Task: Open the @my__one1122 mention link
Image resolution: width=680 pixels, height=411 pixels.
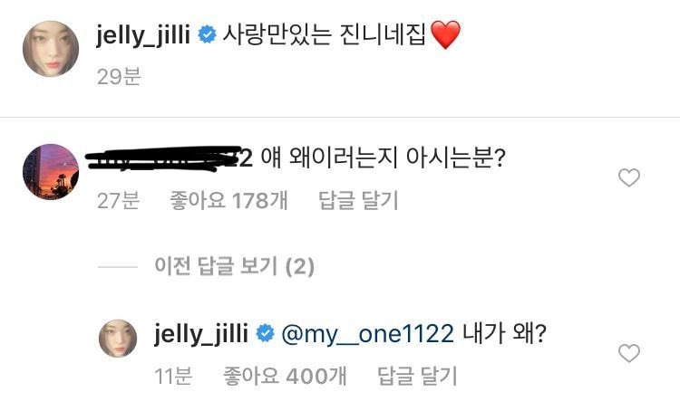Action: point(368,334)
